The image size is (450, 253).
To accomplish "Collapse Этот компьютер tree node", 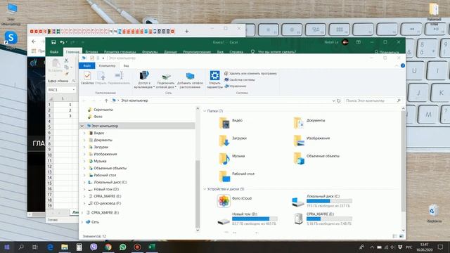I will (x=82, y=126).
